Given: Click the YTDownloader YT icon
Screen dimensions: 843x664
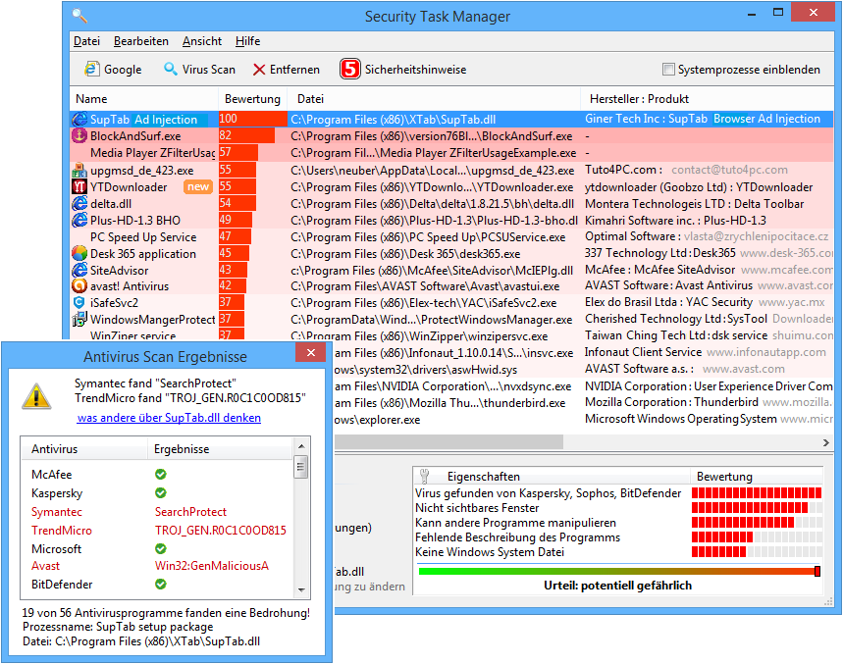Looking at the screenshot, I should 78,185.
